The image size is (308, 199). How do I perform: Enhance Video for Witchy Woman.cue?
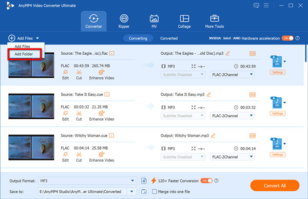(102, 157)
